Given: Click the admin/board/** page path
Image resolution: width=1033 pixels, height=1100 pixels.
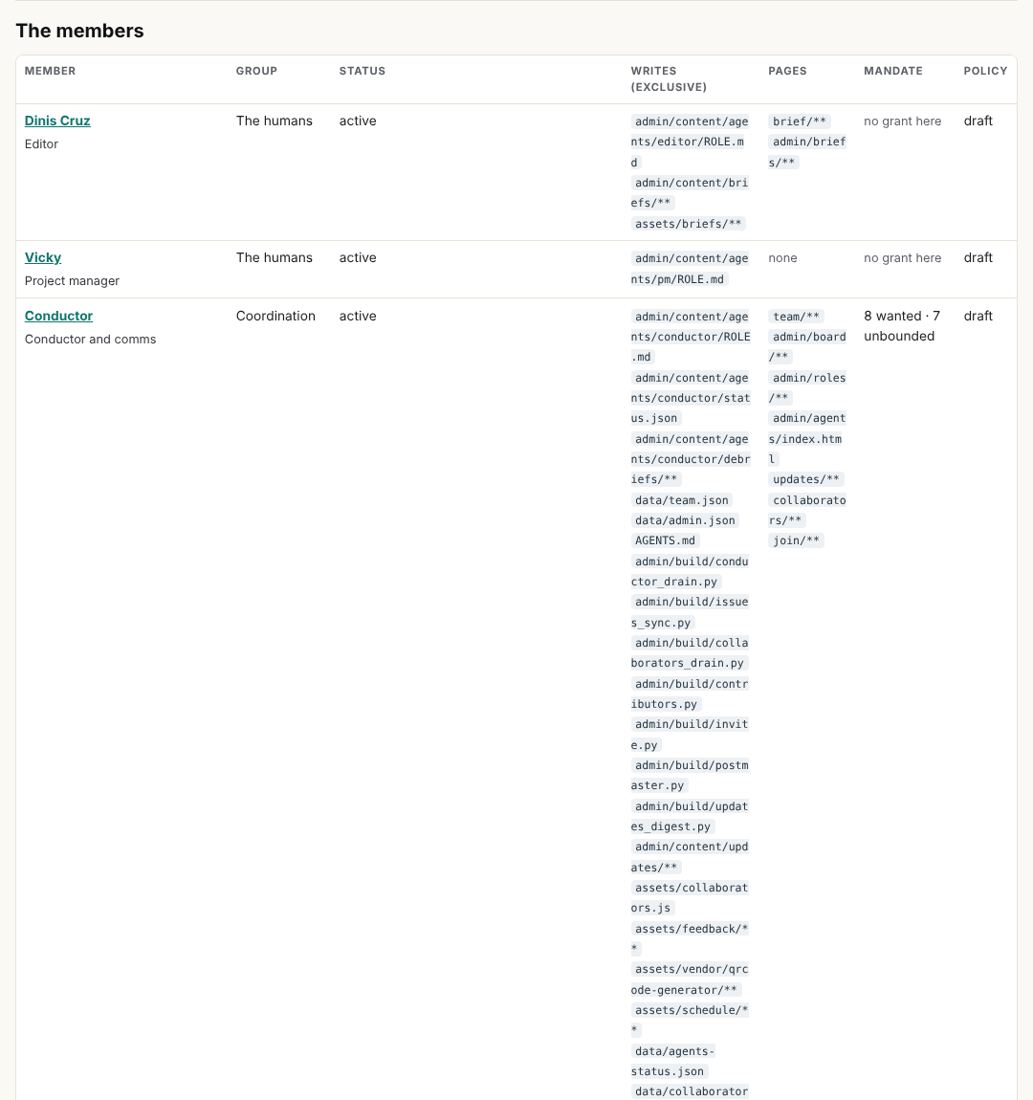Looking at the screenshot, I should pos(807,346).
